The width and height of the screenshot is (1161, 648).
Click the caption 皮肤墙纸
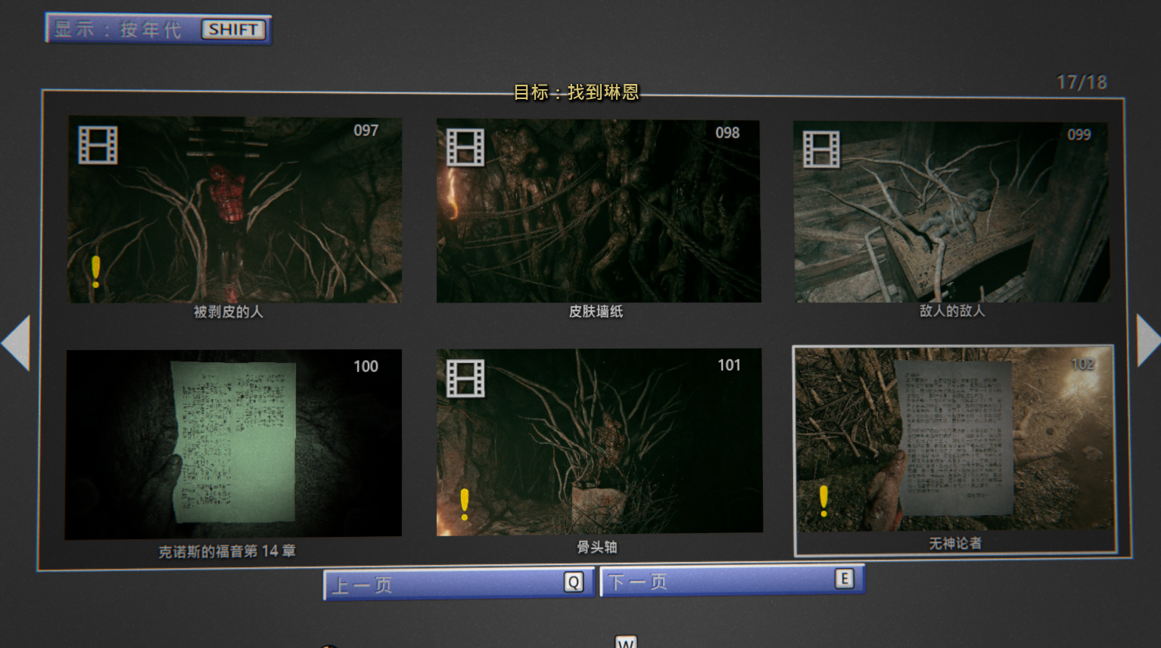pos(596,312)
